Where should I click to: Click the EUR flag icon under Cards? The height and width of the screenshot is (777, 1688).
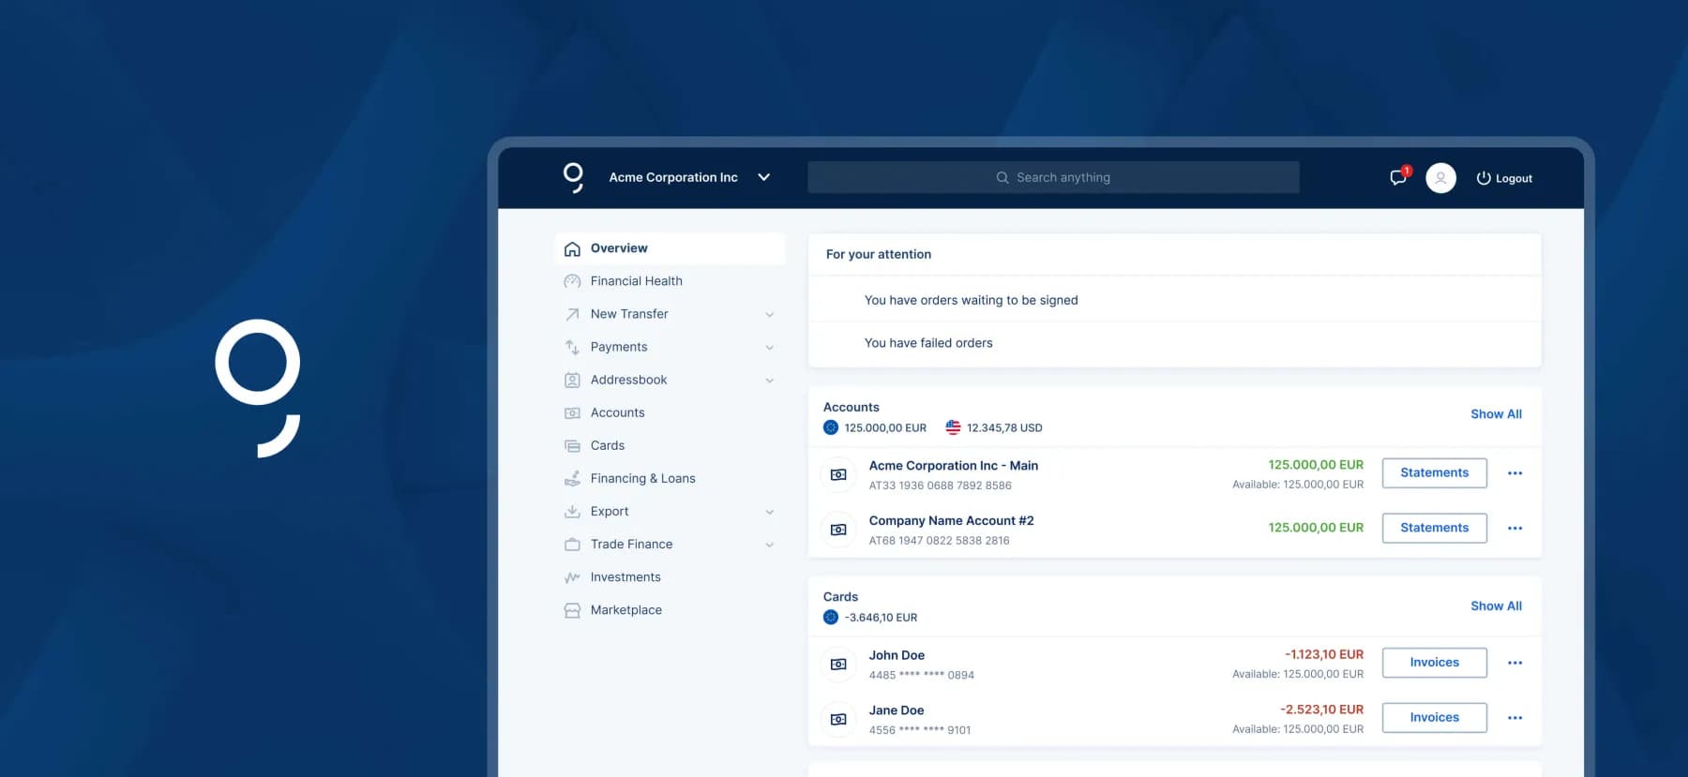(x=831, y=617)
